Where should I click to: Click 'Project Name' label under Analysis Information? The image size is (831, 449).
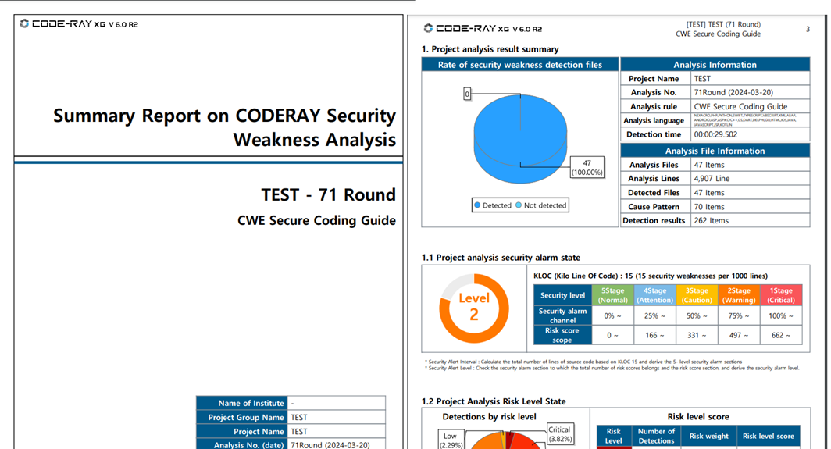point(654,78)
